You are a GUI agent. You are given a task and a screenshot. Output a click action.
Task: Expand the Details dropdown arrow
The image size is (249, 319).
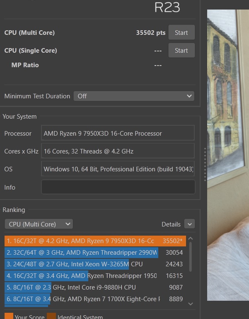coord(189,224)
